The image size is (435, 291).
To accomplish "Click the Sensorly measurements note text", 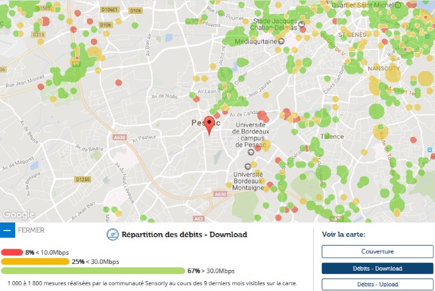I will (152, 283).
